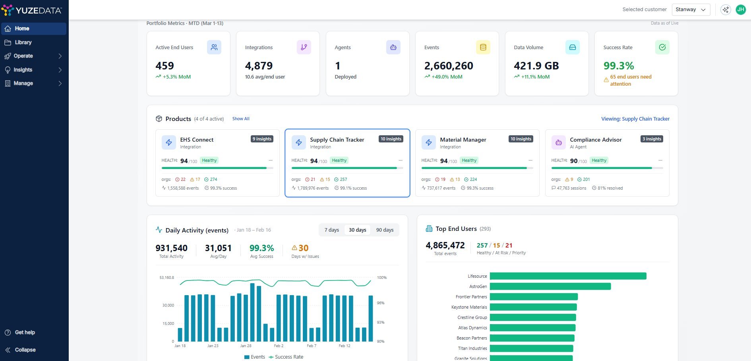Click the Events database icon

483,47
